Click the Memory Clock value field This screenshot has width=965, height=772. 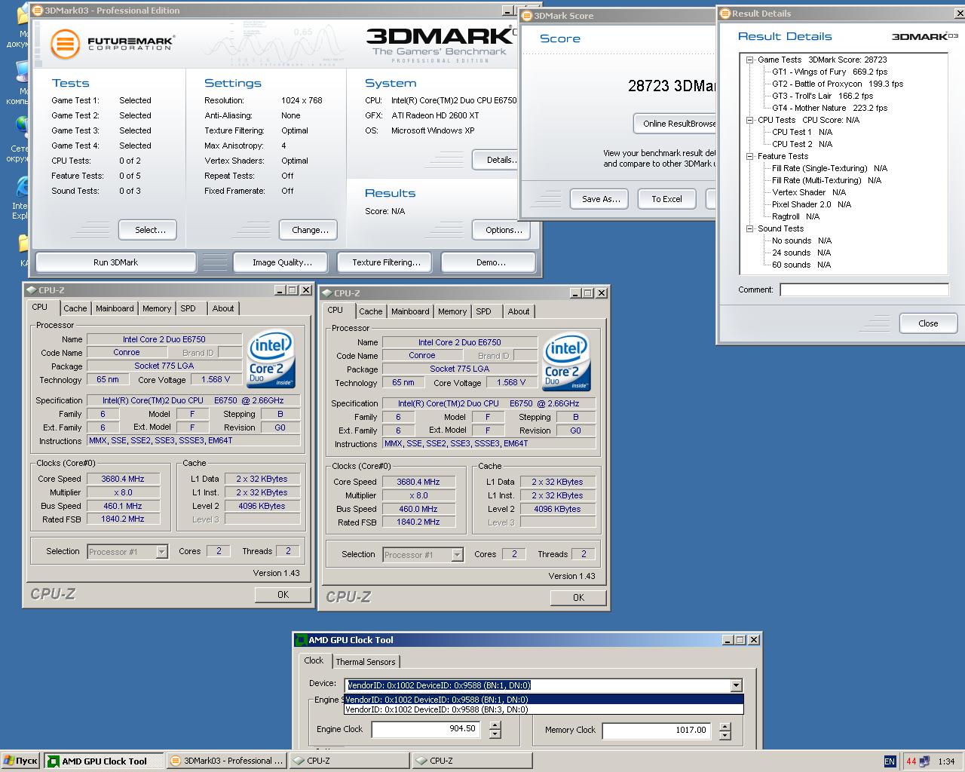pos(656,731)
